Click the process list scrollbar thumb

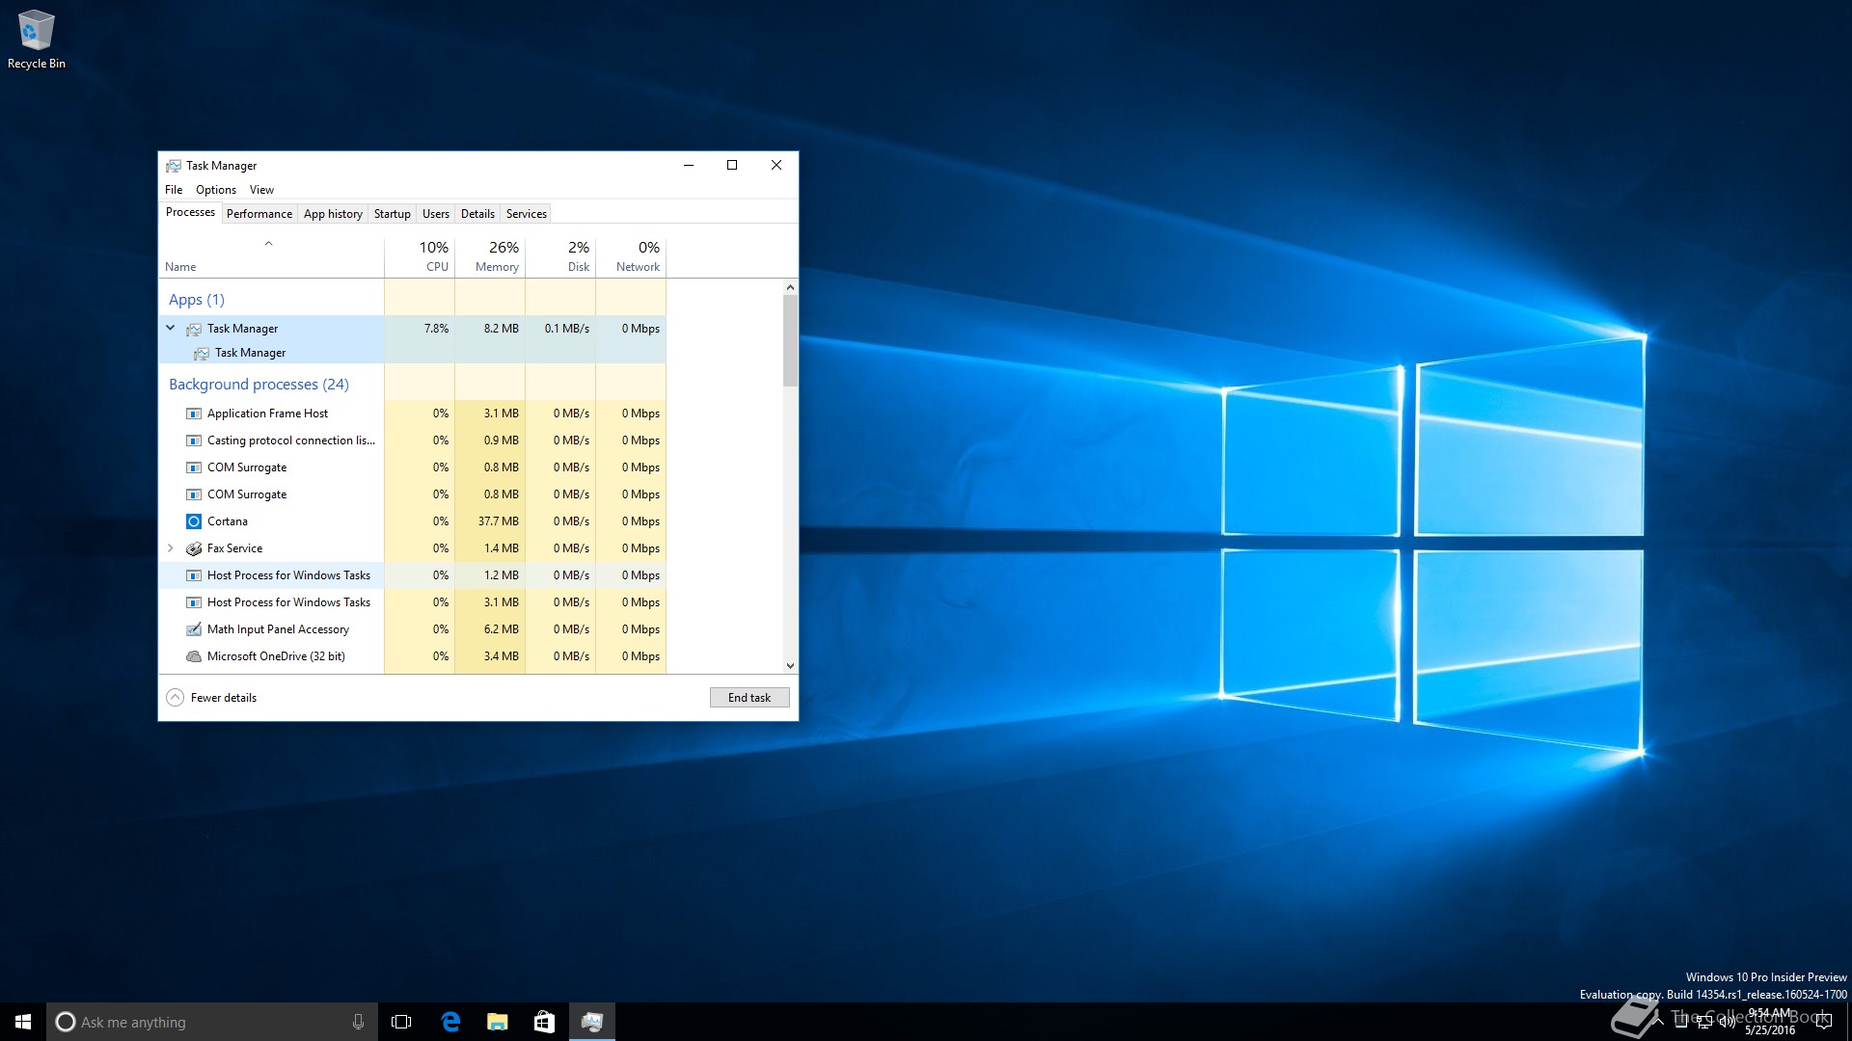(x=790, y=341)
